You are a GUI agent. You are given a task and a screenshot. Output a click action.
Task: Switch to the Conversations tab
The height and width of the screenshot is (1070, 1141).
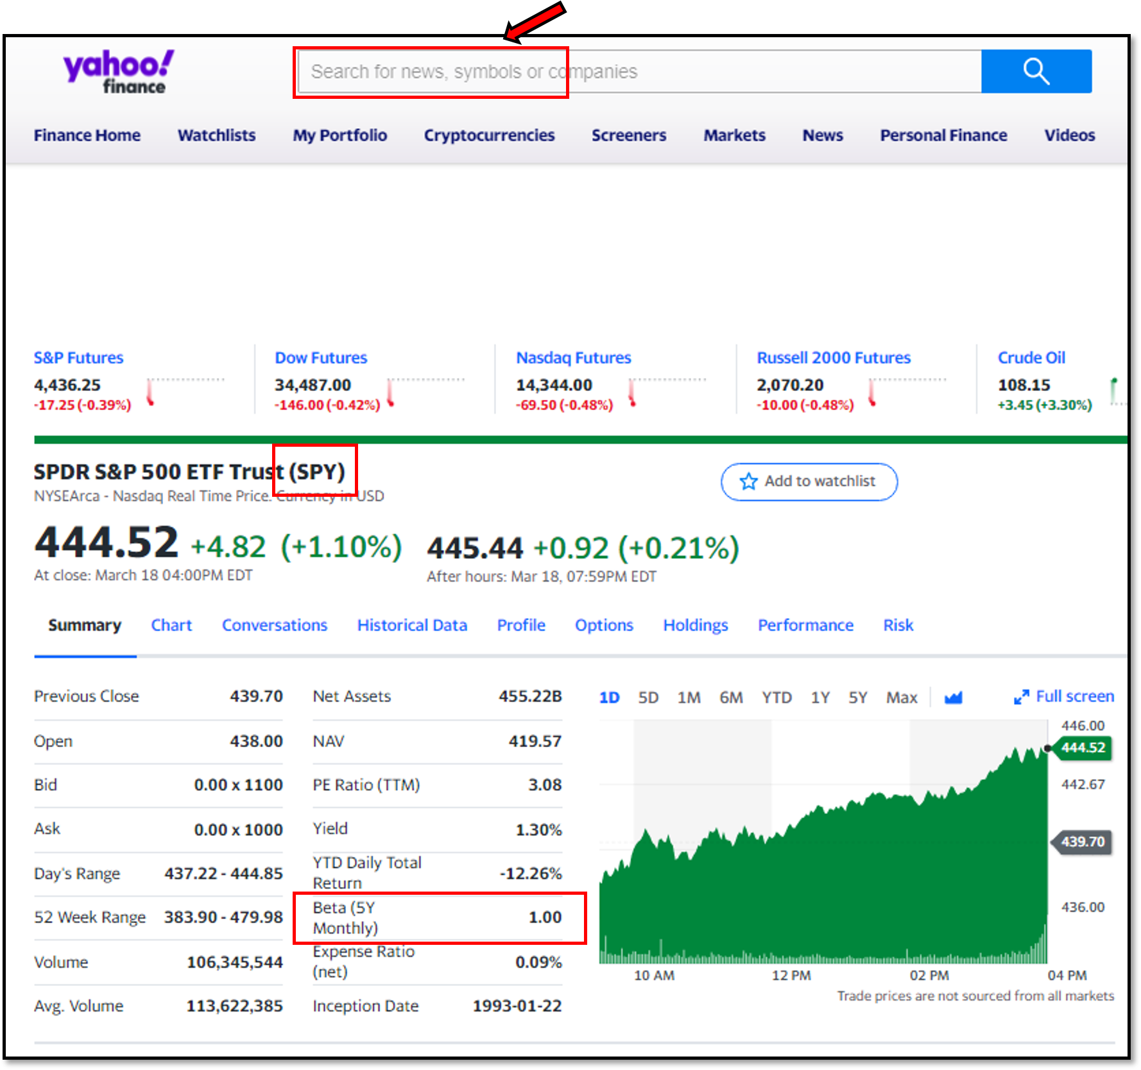click(275, 625)
